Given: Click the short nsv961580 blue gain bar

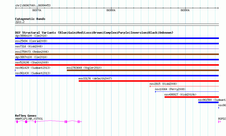Looking at the screenshot, I should 208,102.
